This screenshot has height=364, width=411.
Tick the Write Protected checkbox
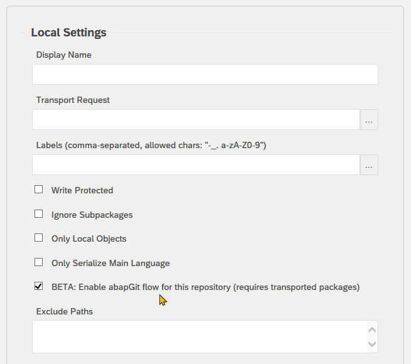(x=38, y=190)
